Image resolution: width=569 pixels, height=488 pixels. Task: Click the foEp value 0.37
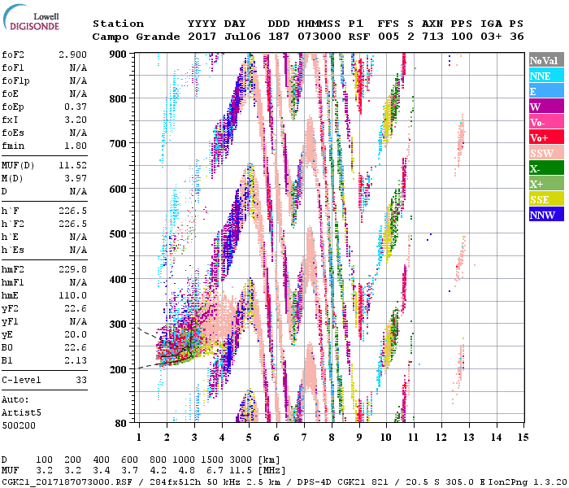(76, 107)
